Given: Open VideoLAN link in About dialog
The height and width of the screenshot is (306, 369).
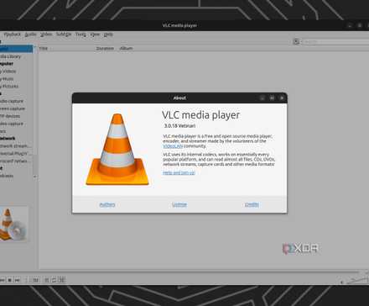Looking at the screenshot, I should [173, 146].
